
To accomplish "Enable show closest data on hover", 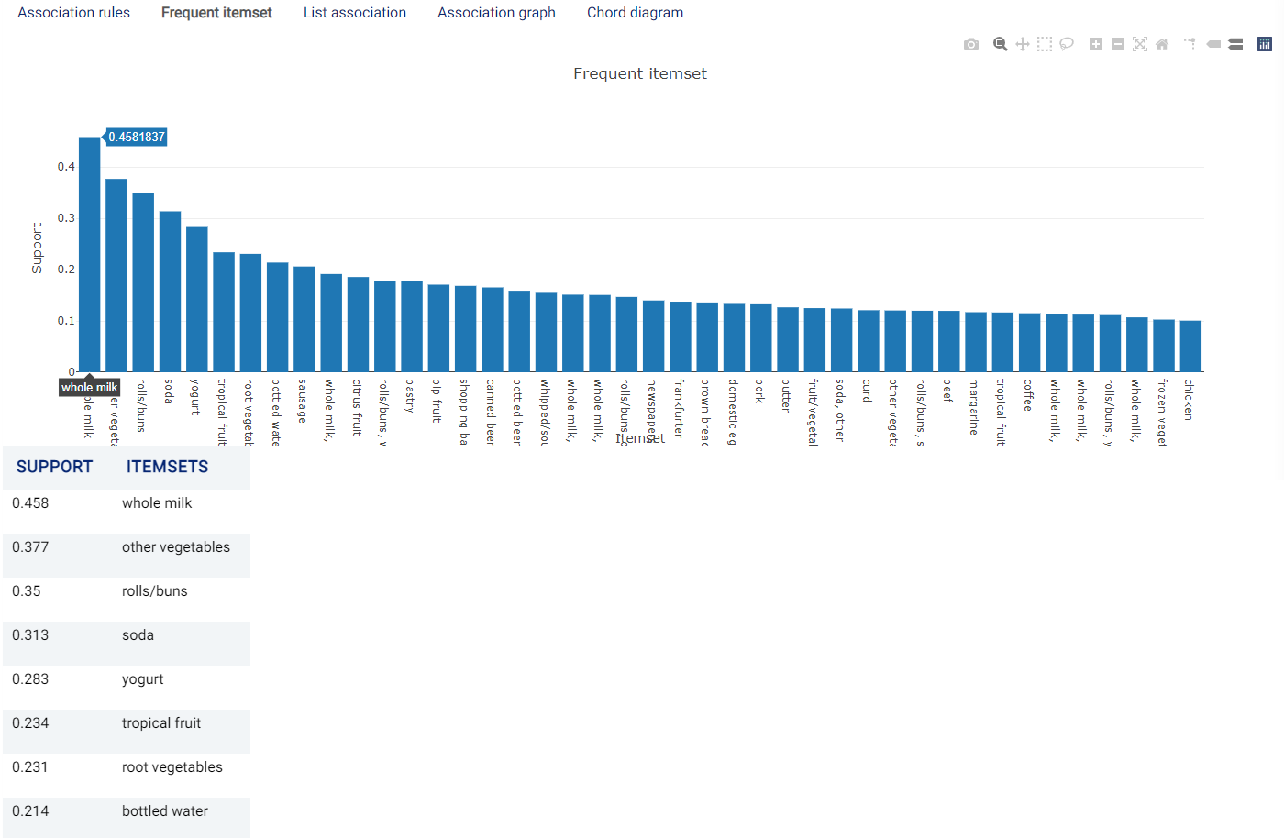I will pos(1213,44).
